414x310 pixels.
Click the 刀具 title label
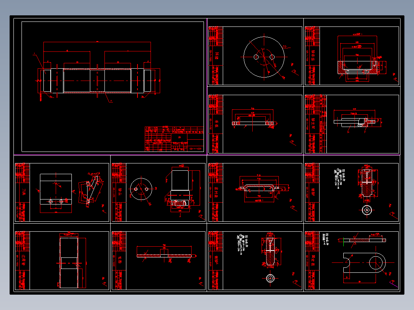tap(23, 192)
